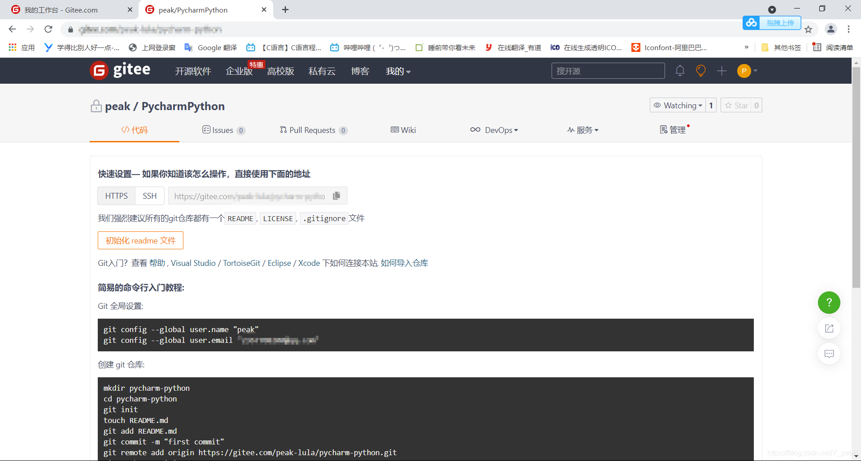Viewport: 861px width, 461px height.
Task: Copy the repository URL with copy icon
Action: (337, 196)
